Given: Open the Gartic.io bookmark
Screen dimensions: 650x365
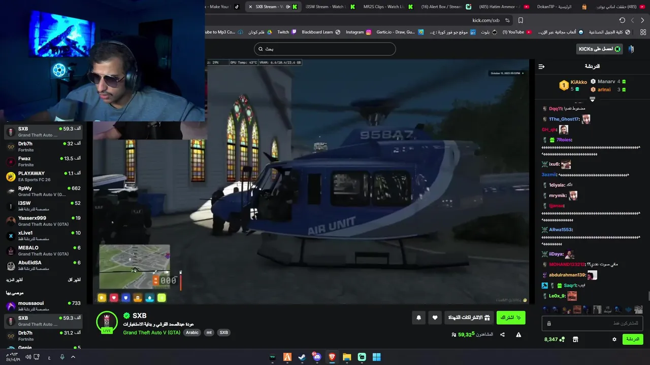Looking at the screenshot, I should [400, 32].
